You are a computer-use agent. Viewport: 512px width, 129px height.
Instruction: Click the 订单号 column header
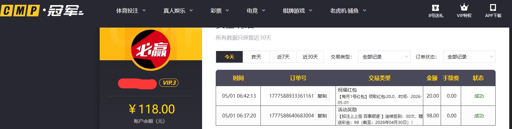pyautogui.click(x=298, y=78)
